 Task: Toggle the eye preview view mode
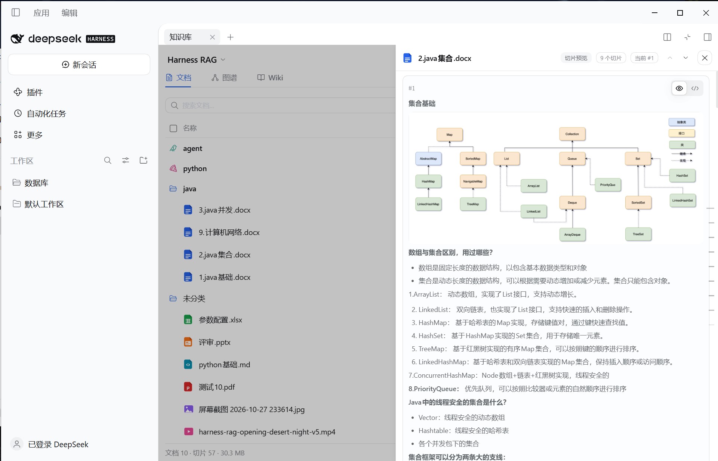coord(679,88)
